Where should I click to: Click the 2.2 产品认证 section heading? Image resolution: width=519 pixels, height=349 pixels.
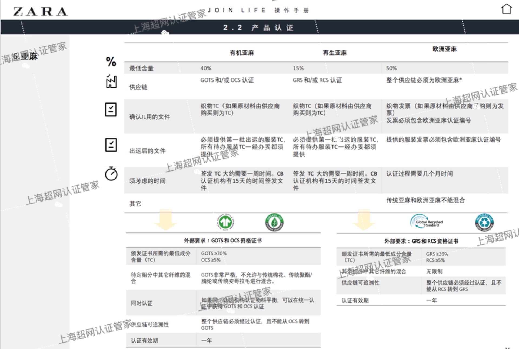pyautogui.click(x=258, y=28)
